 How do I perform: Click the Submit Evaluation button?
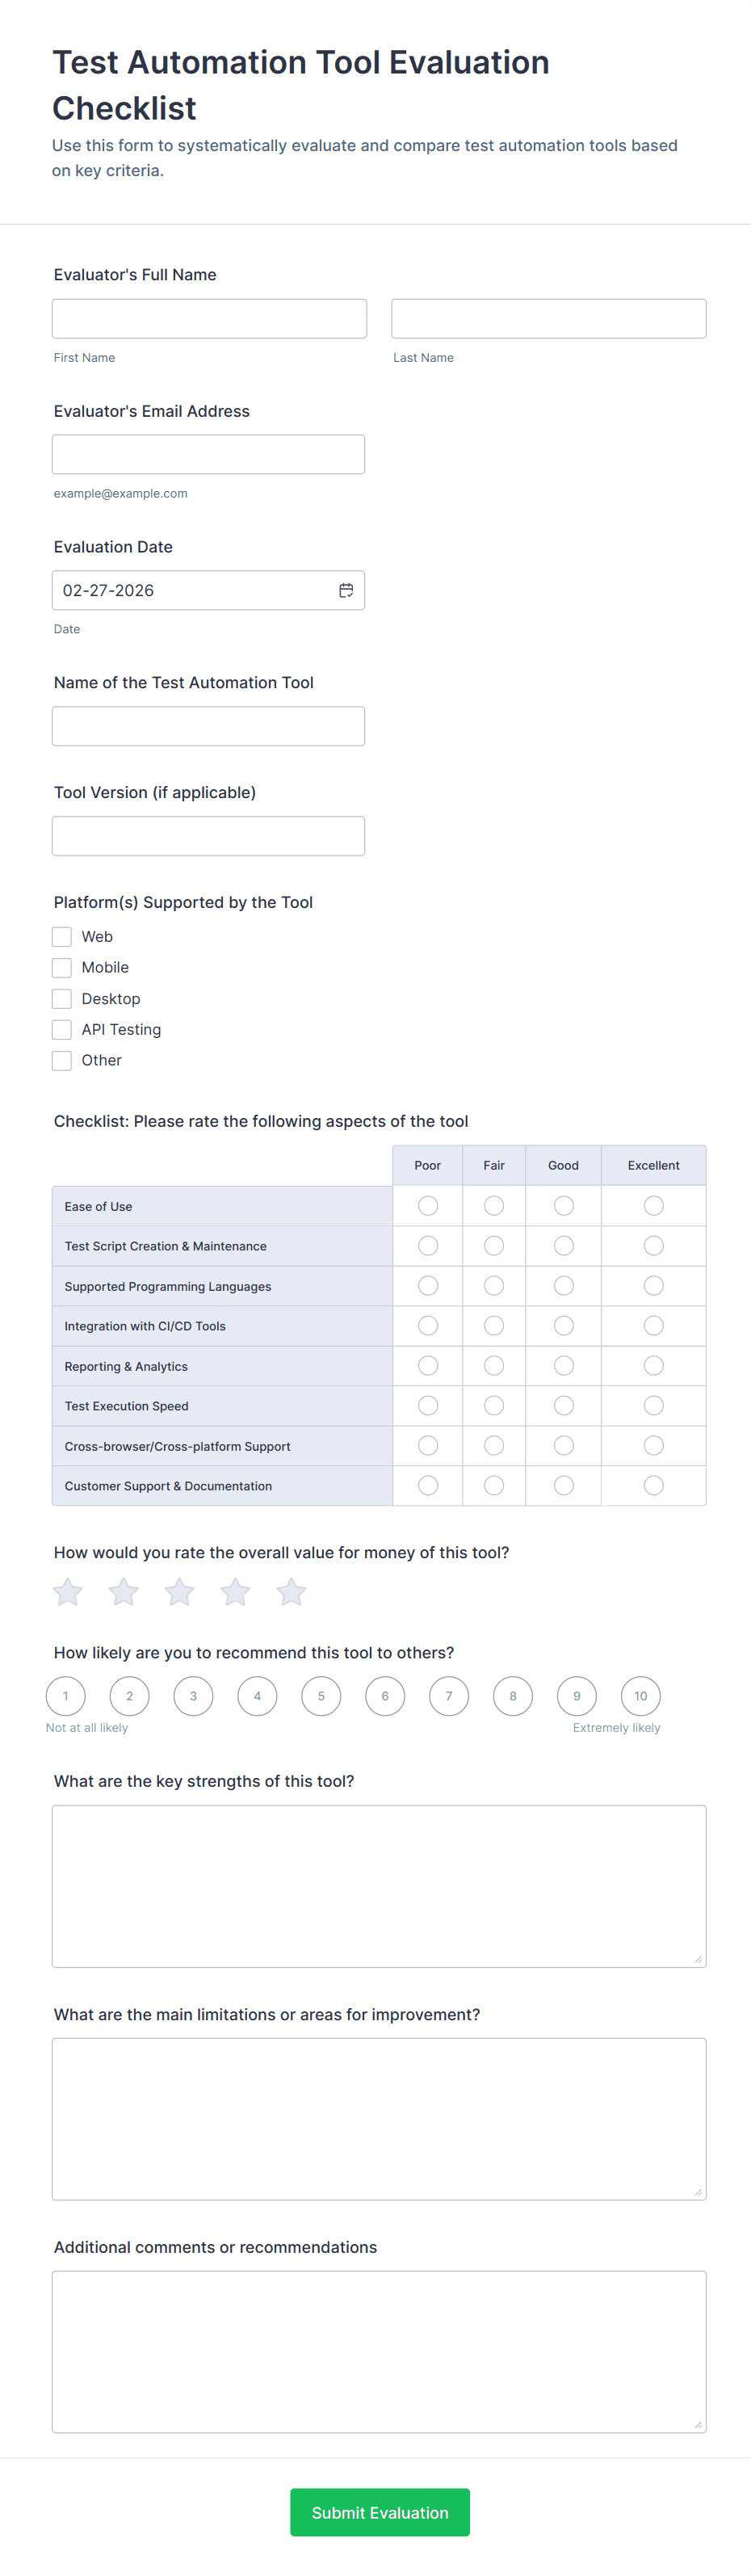(380, 2512)
